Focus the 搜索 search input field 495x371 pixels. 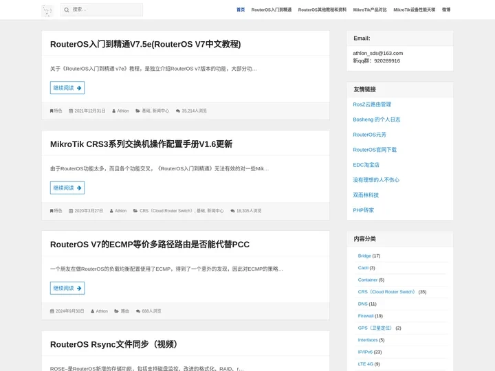tap(102, 10)
